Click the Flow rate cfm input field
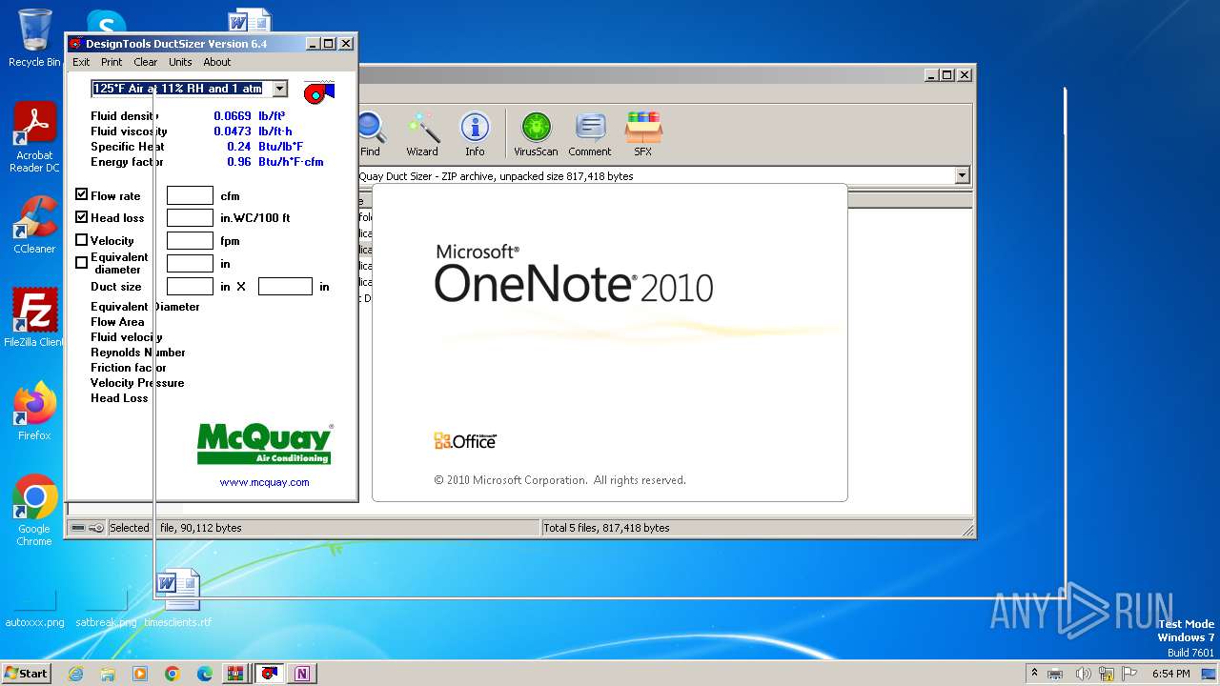This screenshot has height=686, width=1220. 190,195
